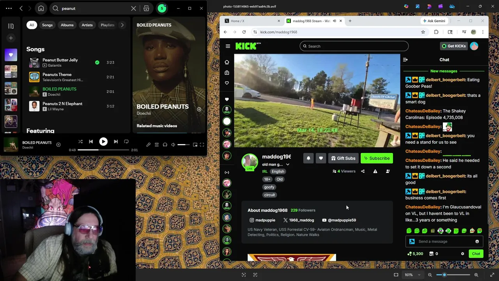Follow maddog1968 with heart button
Screen dimensions: 499x281
pyautogui.click(x=321, y=158)
